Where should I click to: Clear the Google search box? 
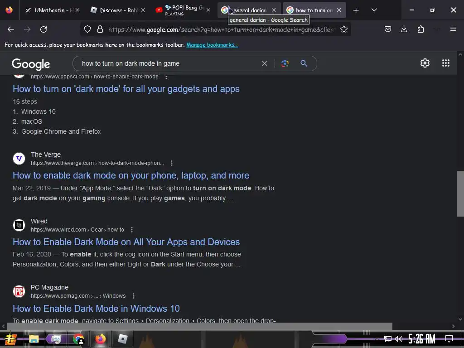tap(265, 63)
